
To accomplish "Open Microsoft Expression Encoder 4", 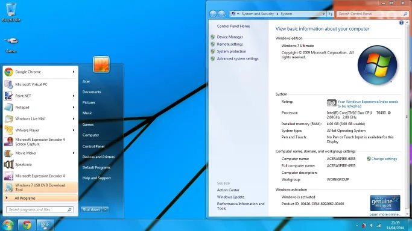I will pos(40,176).
